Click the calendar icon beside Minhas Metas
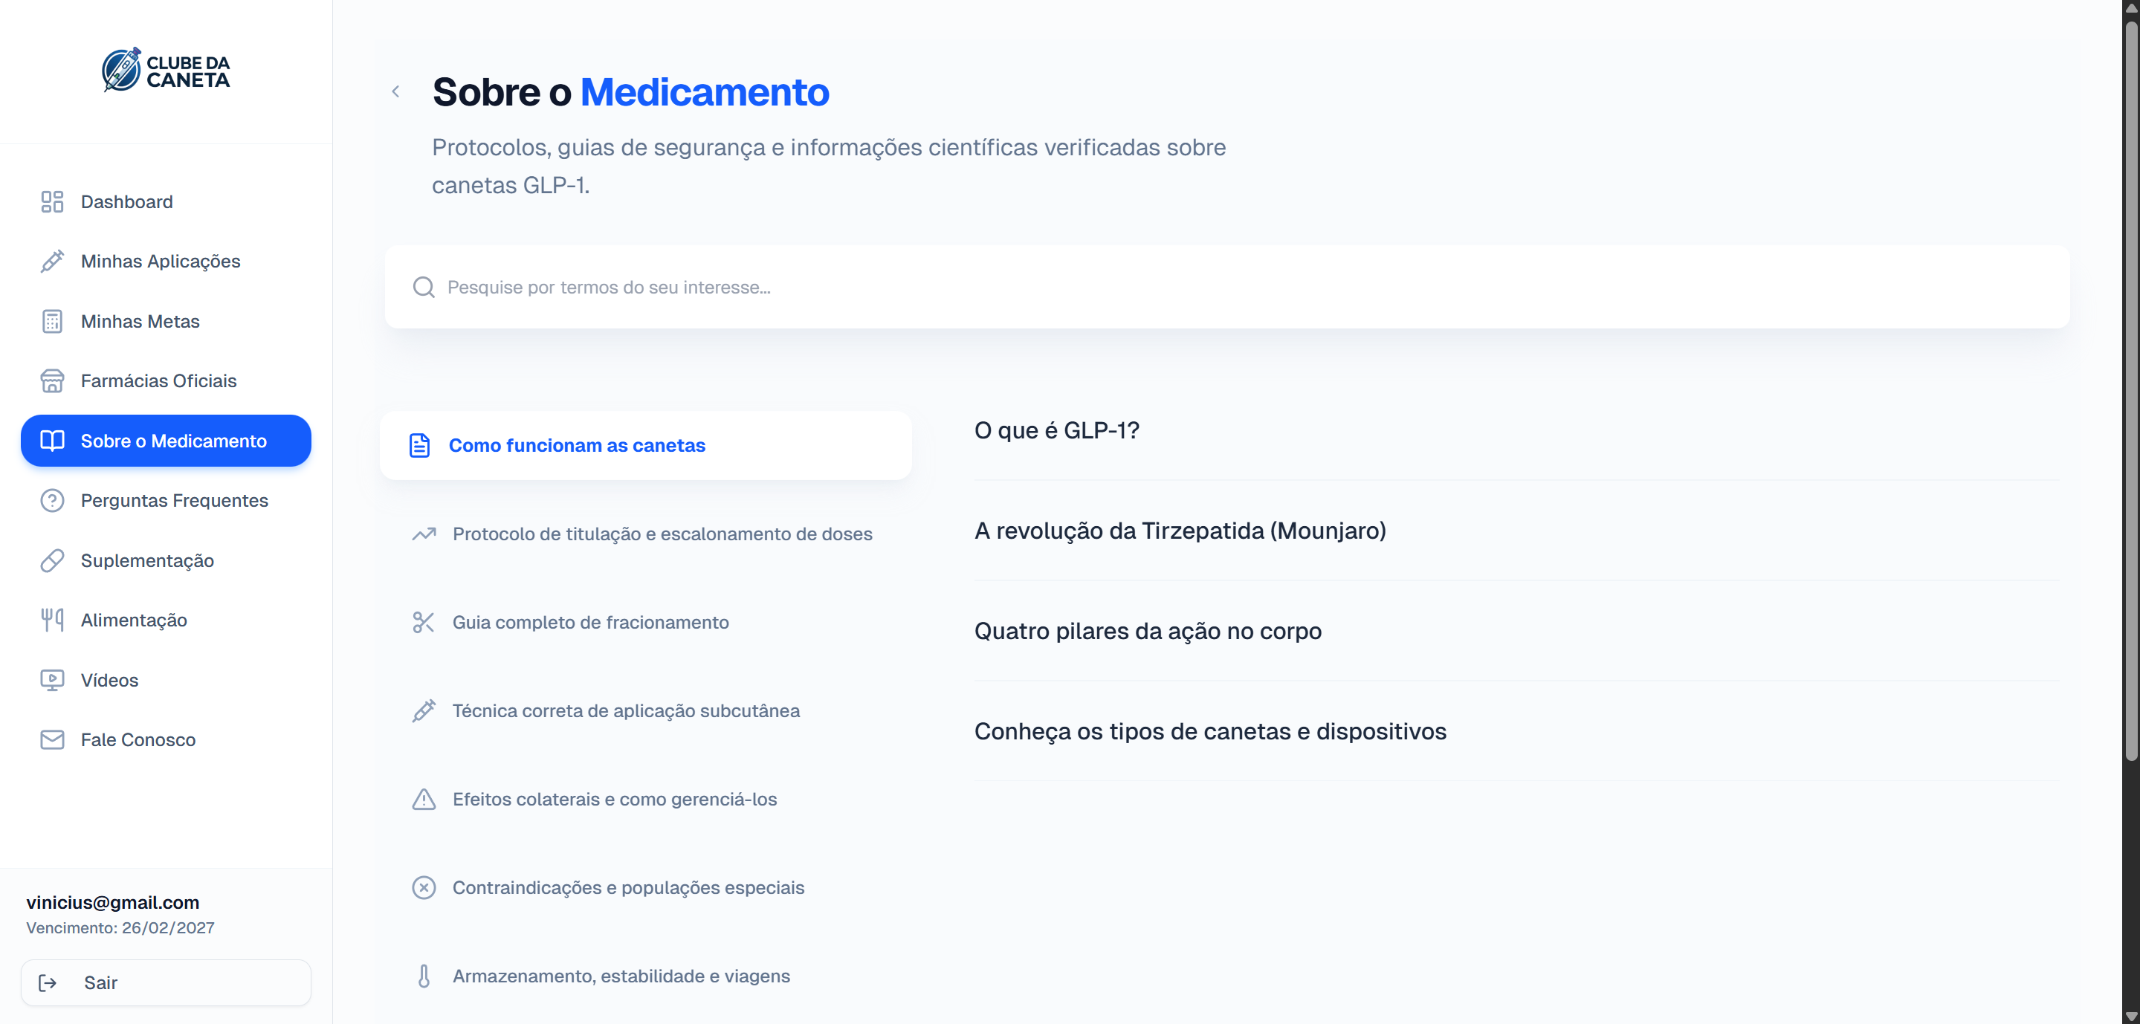The height and width of the screenshot is (1024, 2140). coord(52,322)
